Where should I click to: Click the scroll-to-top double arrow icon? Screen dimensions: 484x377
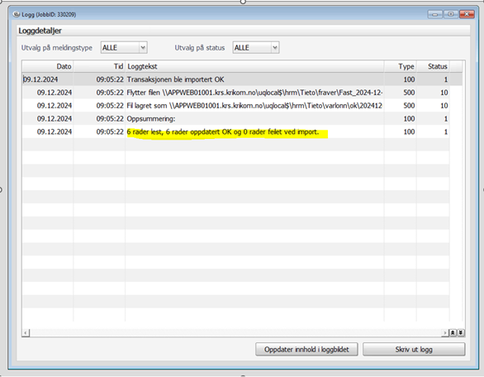click(453, 333)
